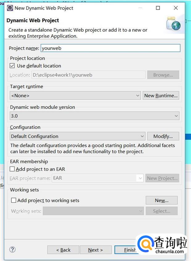Click the Modify... configuration button
Screen dimensions: 191x261
[163, 136]
